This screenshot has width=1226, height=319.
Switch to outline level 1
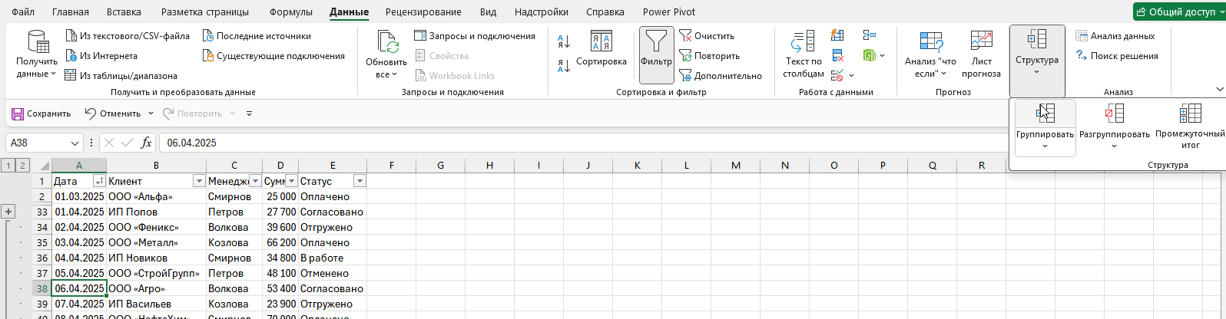pyautogui.click(x=7, y=165)
